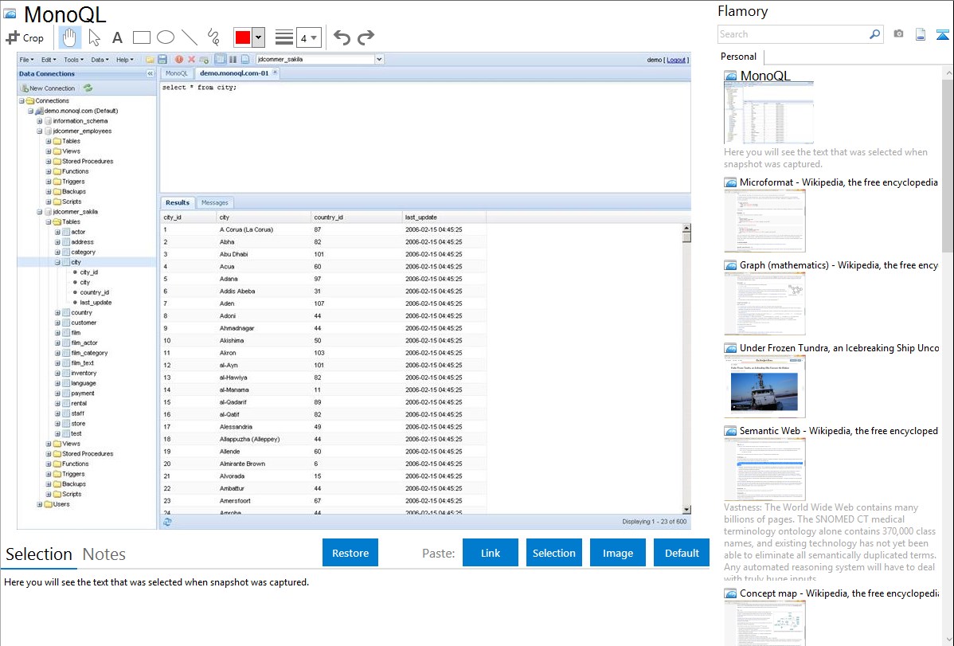Collapse the city table node
Viewport: 954px width, 646px height.
(x=58, y=262)
